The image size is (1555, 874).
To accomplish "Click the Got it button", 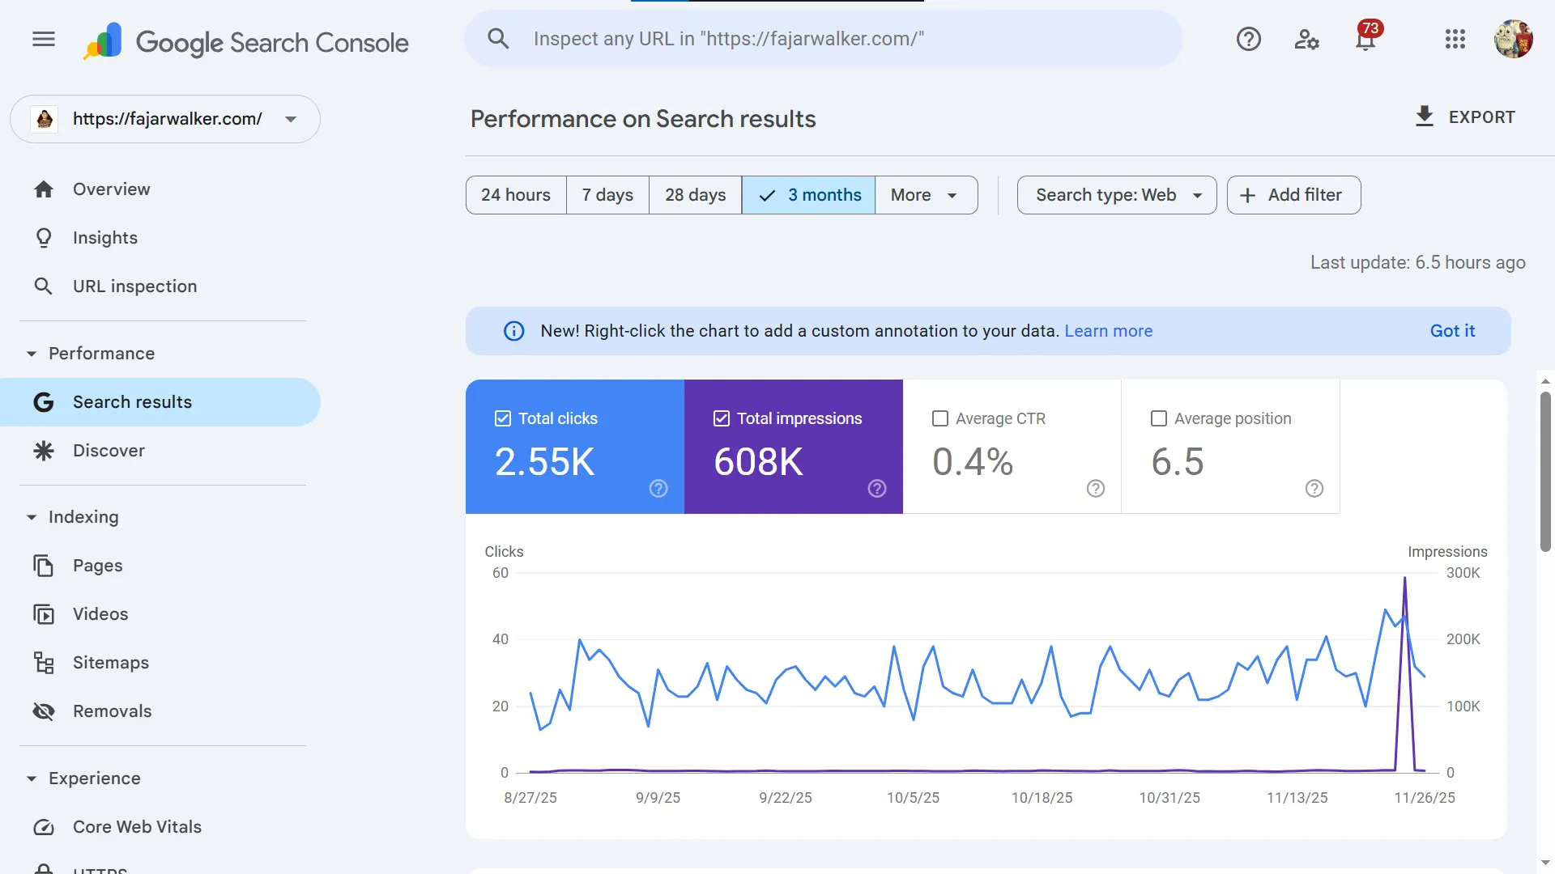I will point(1451,331).
